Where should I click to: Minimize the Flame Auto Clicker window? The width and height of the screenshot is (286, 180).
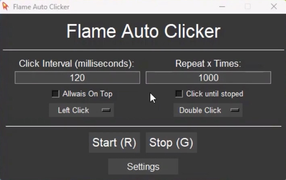coord(222,6)
